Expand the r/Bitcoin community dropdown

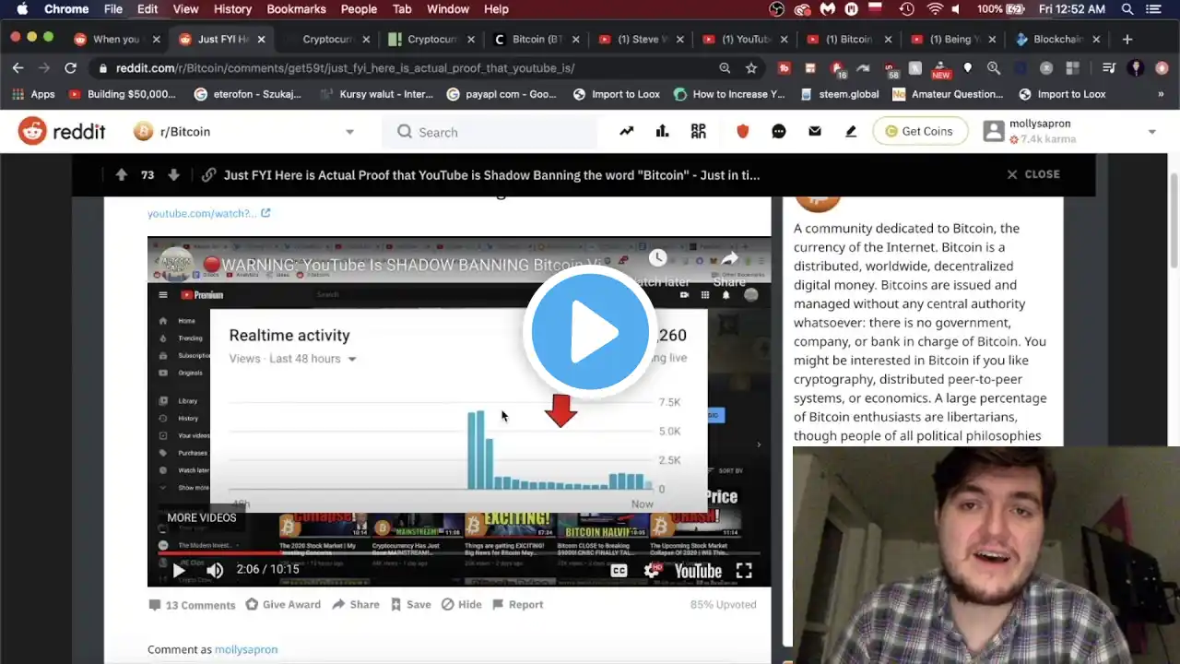coord(349,132)
